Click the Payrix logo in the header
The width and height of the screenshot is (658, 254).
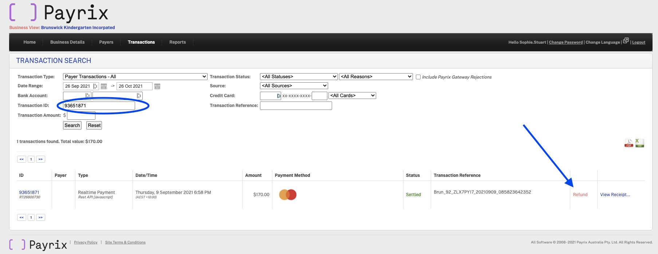(59, 13)
